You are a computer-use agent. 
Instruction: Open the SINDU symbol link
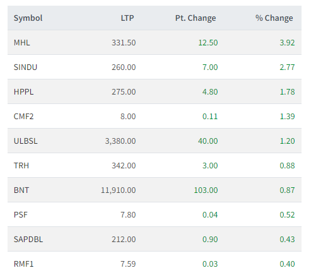25,67
